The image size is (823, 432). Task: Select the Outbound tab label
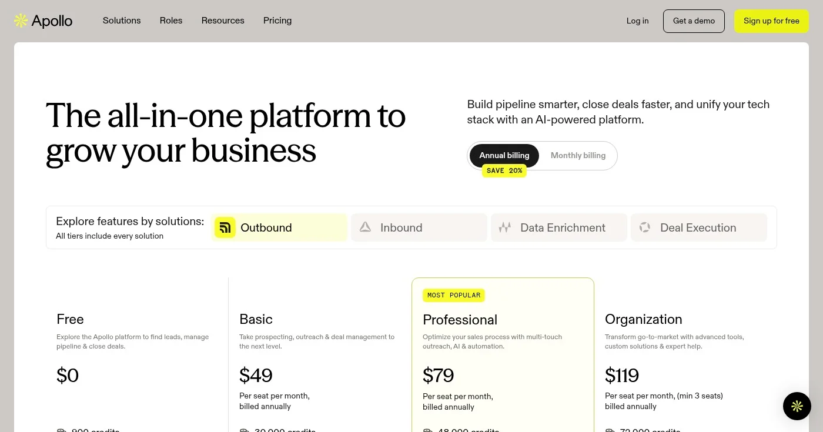266,227
